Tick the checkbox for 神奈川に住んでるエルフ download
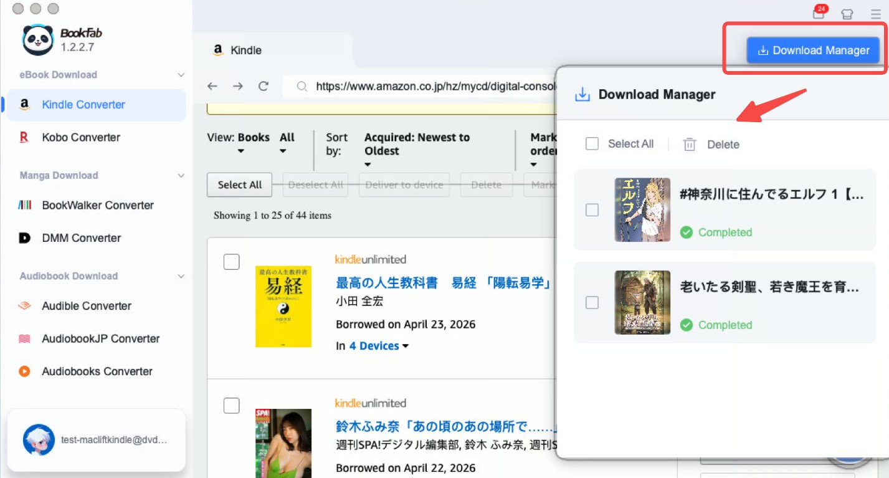Screen dimensions: 889x478 (592, 210)
